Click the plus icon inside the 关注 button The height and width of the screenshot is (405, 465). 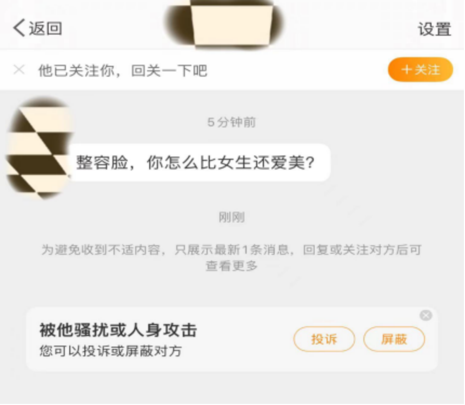coord(407,70)
